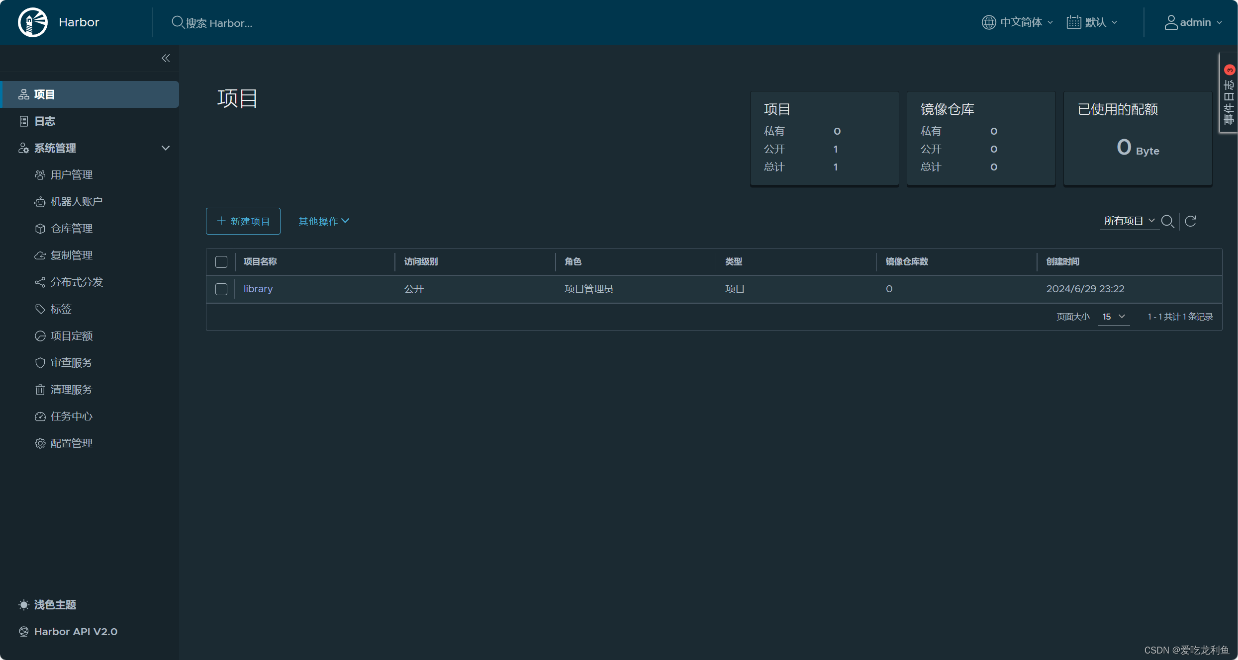Click the 系统管理 admin icon
This screenshot has width=1238, height=660.
pyautogui.click(x=23, y=148)
